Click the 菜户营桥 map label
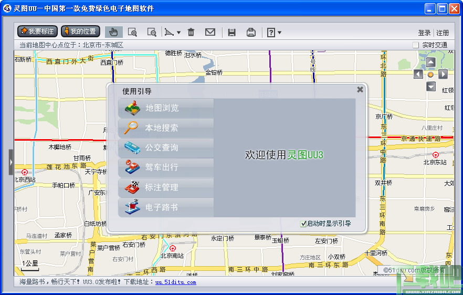463x295 pixels. point(109,248)
